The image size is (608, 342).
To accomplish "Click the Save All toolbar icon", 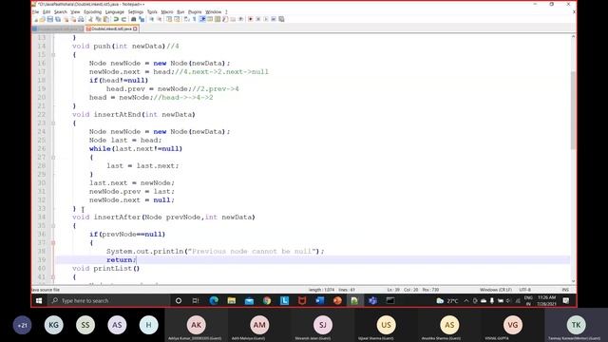I will point(57,19).
